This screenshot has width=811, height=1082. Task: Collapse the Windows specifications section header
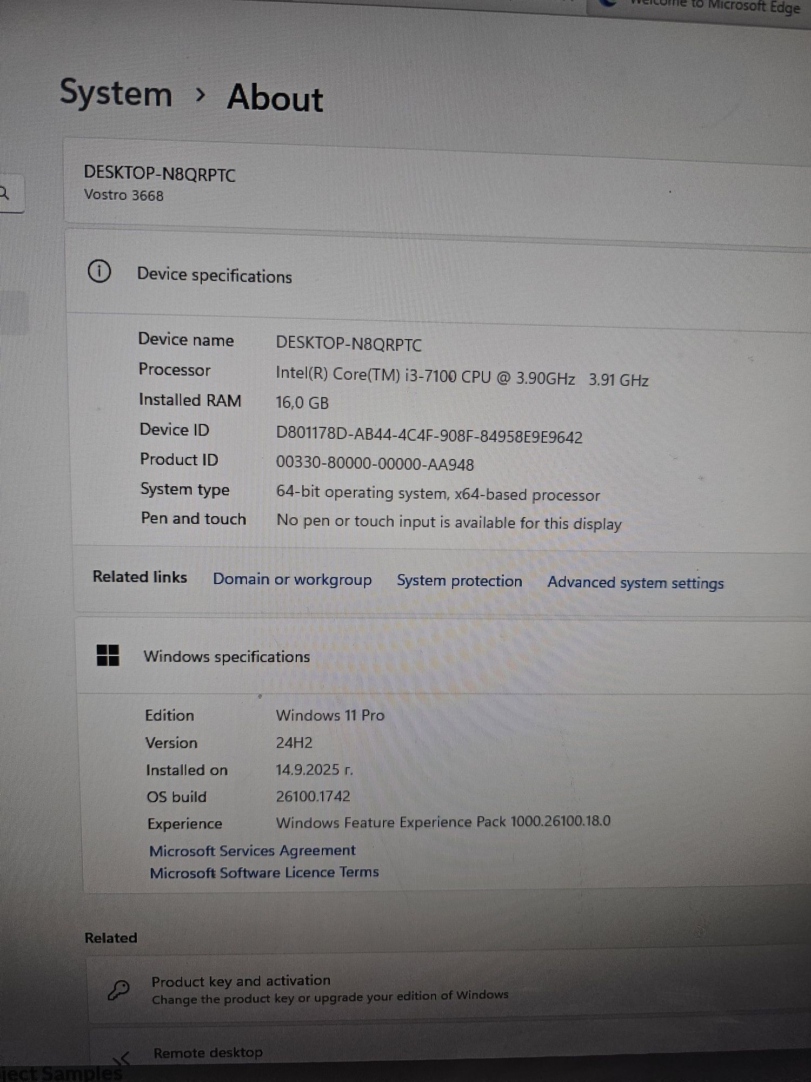click(443, 656)
